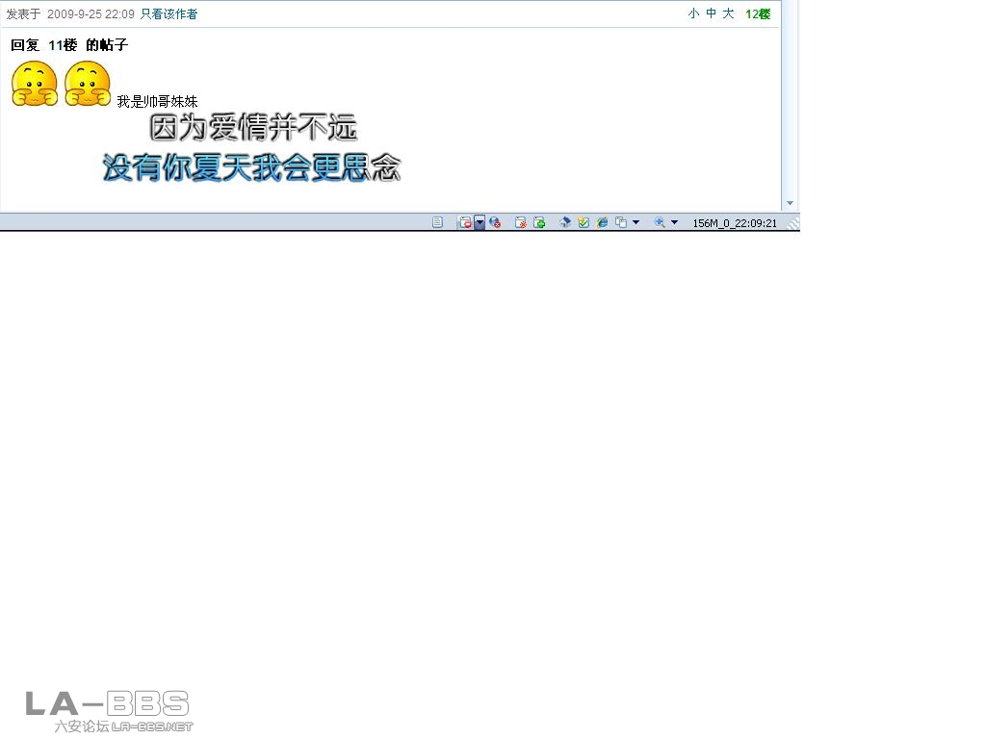
Task: Set font size to 小 (small)
Action: [693, 13]
